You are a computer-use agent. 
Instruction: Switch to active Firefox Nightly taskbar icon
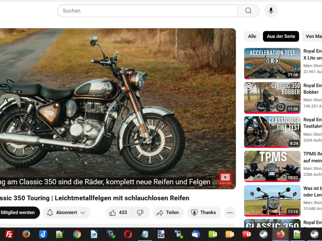coord(281,234)
